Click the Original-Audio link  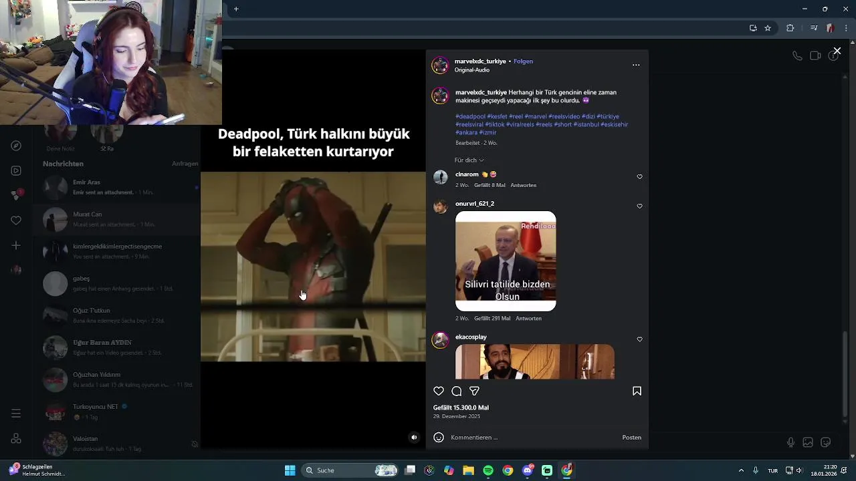[x=472, y=70]
